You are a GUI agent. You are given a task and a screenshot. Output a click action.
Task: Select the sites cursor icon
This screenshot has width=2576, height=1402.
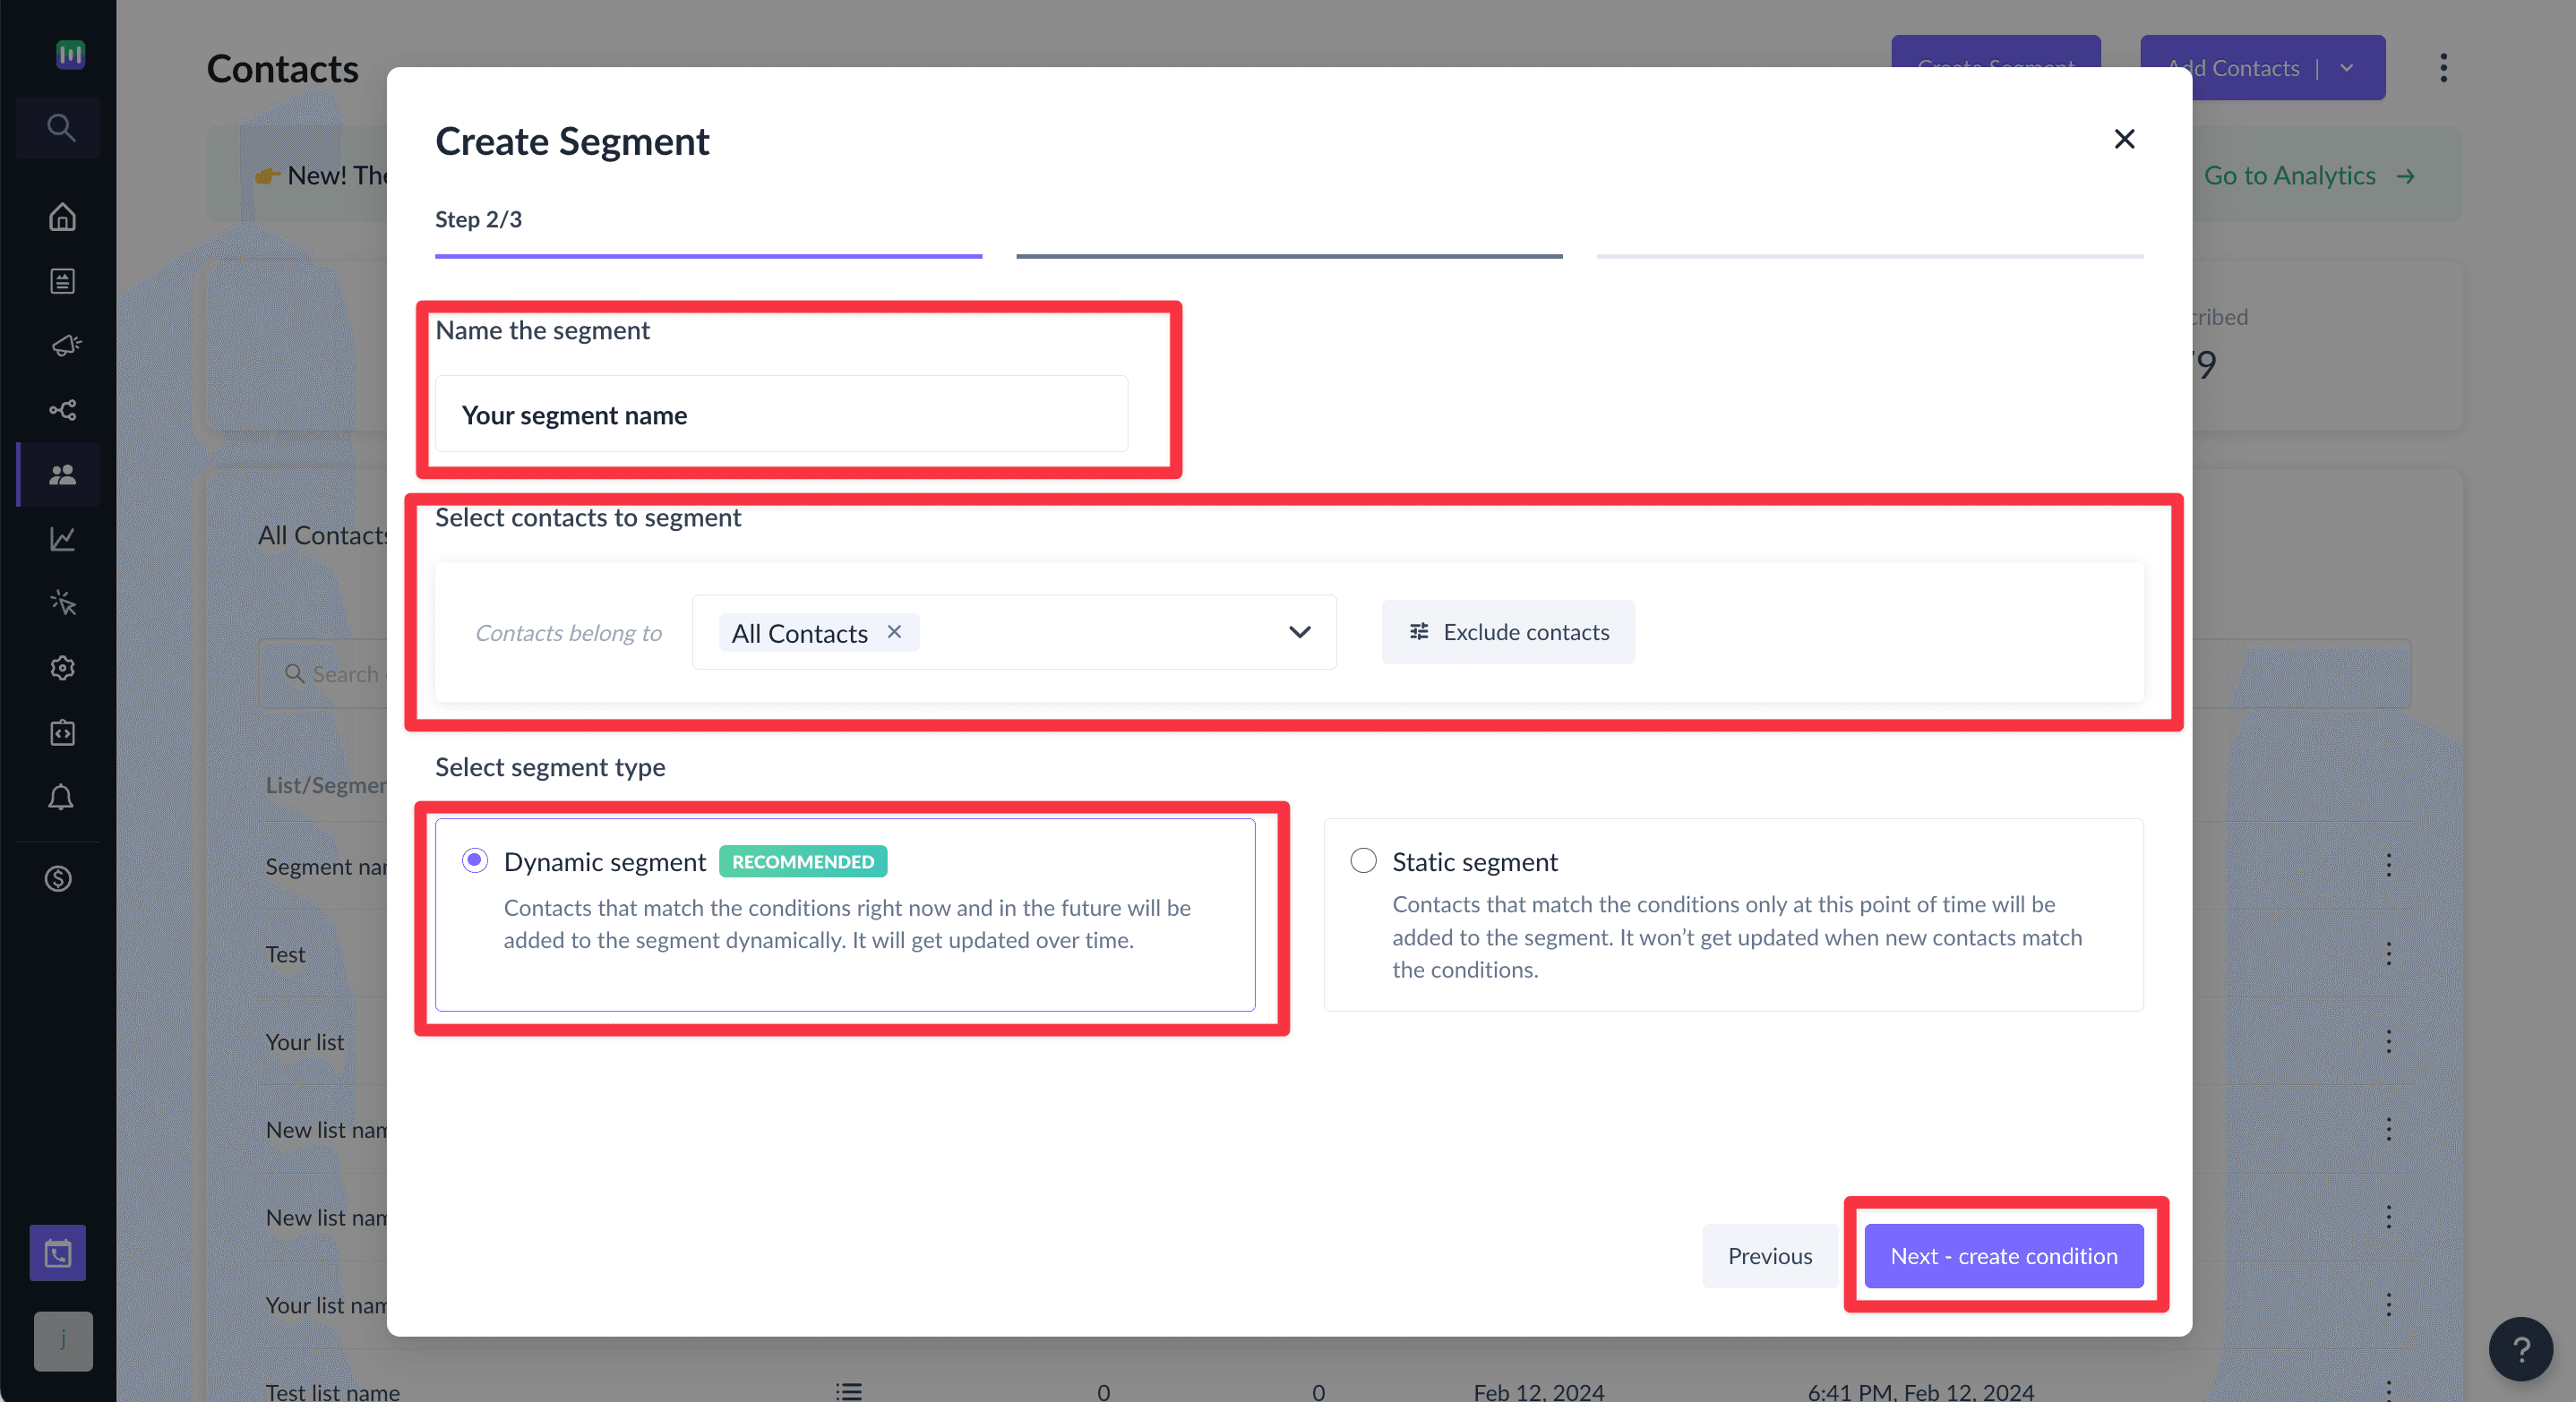60,602
